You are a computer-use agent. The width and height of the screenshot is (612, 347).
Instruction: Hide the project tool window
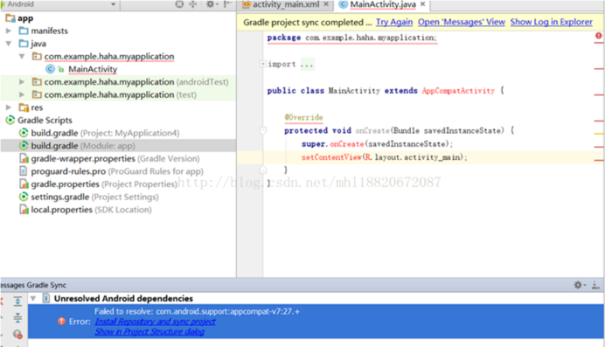(227, 4)
